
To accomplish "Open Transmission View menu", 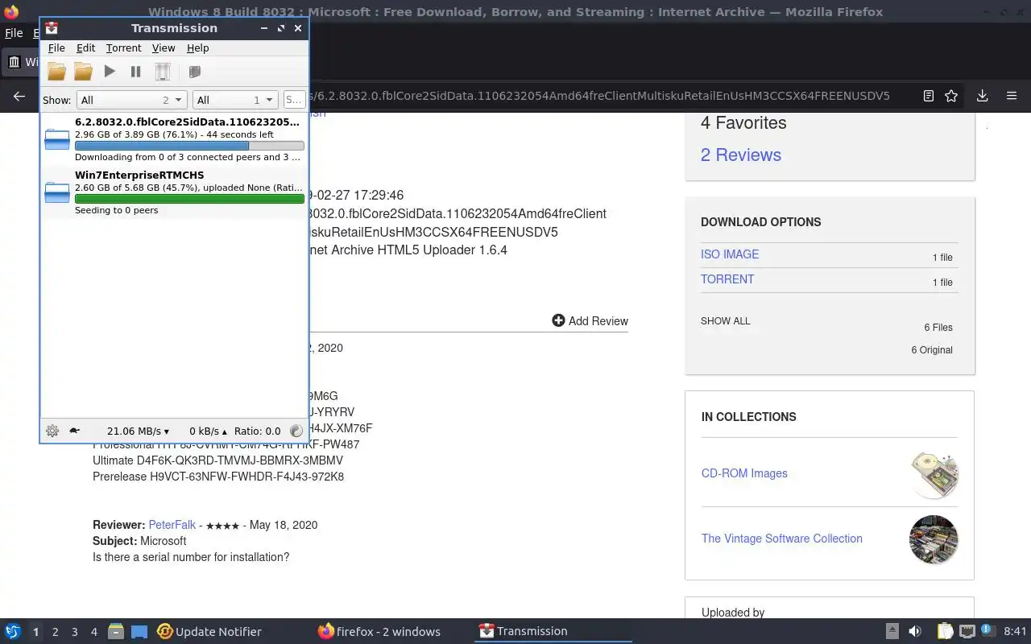I will [164, 48].
